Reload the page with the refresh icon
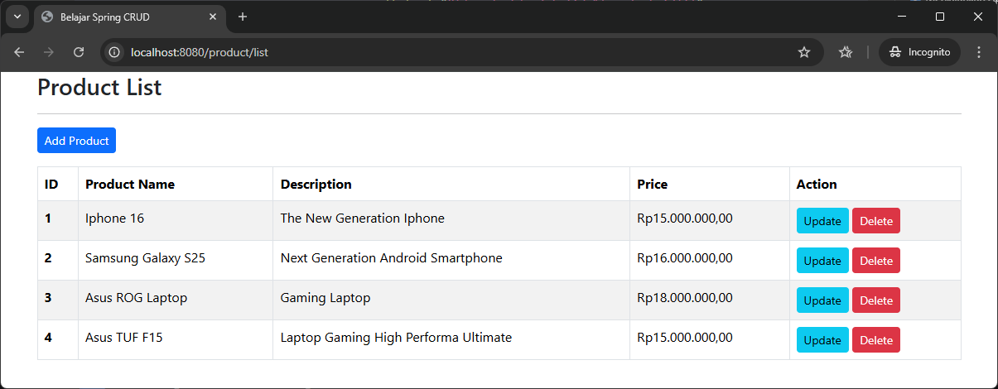Screen dimensions: 998x389 [x=79, y=52]
